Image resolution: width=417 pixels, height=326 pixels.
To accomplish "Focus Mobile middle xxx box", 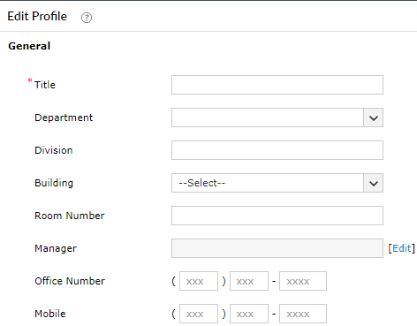I will 249,314.
